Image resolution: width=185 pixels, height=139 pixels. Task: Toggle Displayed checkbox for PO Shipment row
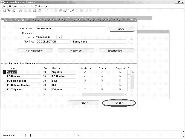pyautogui.click(x=120, y=89)
